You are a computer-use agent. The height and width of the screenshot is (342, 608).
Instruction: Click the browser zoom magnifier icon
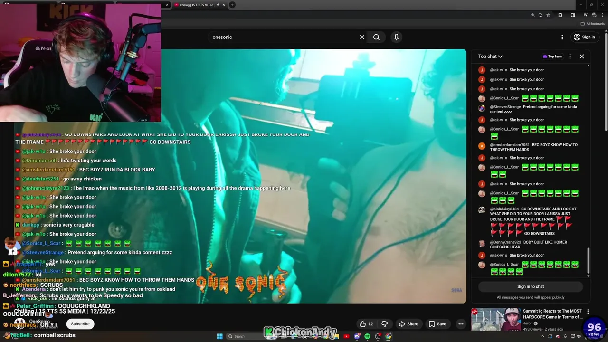tap(533, 15)
